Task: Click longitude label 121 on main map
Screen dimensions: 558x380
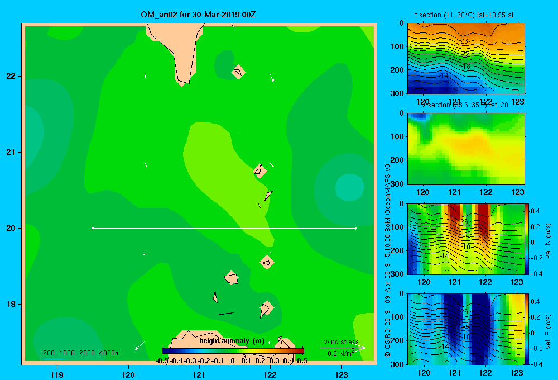Action: click(x=199, y=374)
